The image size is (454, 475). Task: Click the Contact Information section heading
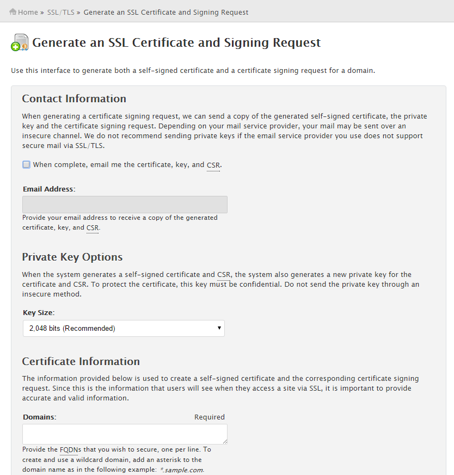click(x=74, y=98)
